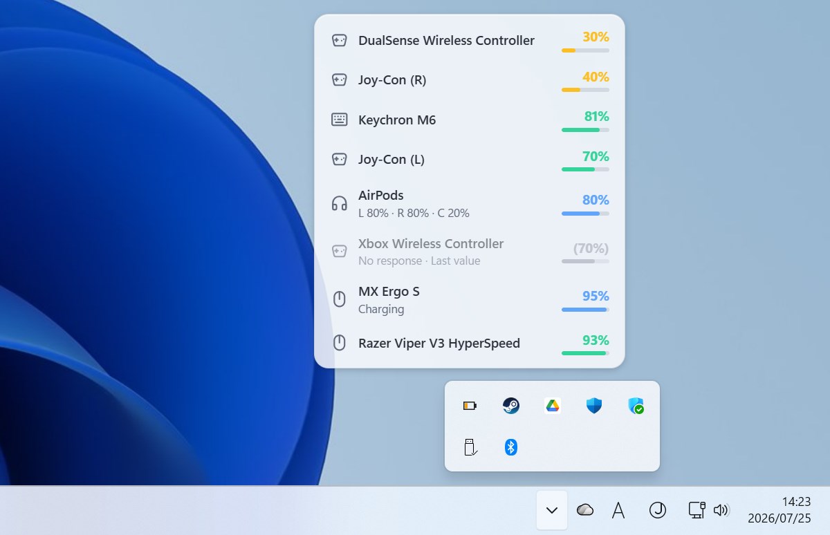Click the Keychron M6 battery level bar

(585, 130)
